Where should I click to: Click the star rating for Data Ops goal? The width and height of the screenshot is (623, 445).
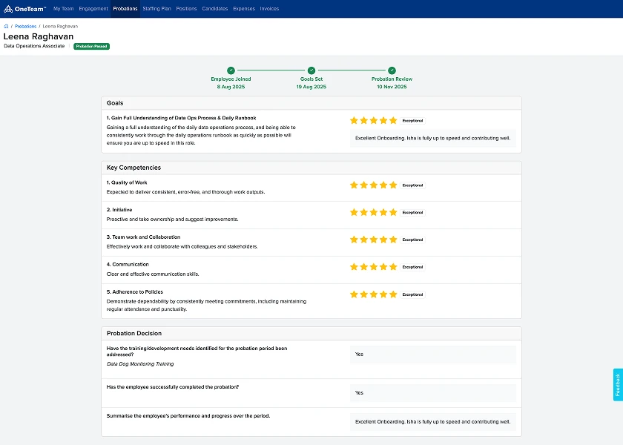[373, 120]
